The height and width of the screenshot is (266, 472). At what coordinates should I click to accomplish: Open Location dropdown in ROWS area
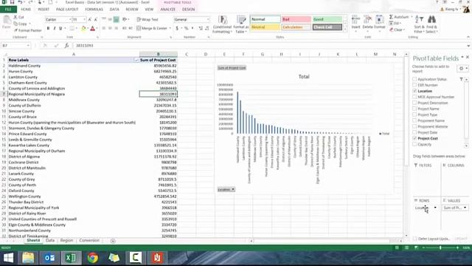tap(435, 208)
